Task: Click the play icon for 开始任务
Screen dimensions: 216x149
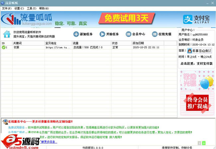Action: (102, 34)
